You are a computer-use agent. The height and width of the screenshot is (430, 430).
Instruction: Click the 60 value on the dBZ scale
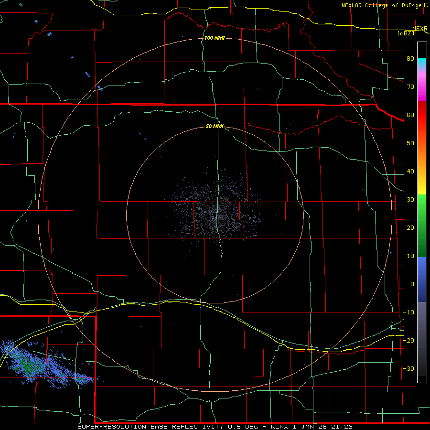coord(410,115)
